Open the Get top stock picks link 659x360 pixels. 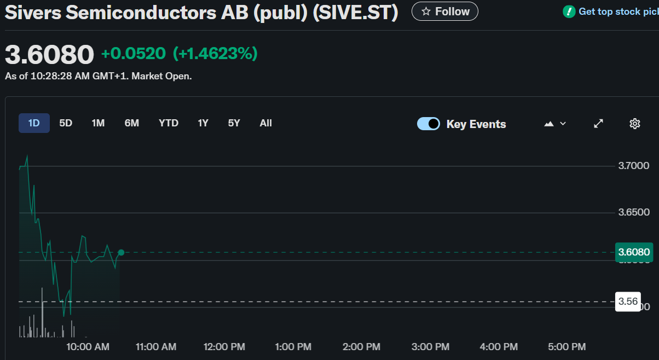(x=618, y=11)
